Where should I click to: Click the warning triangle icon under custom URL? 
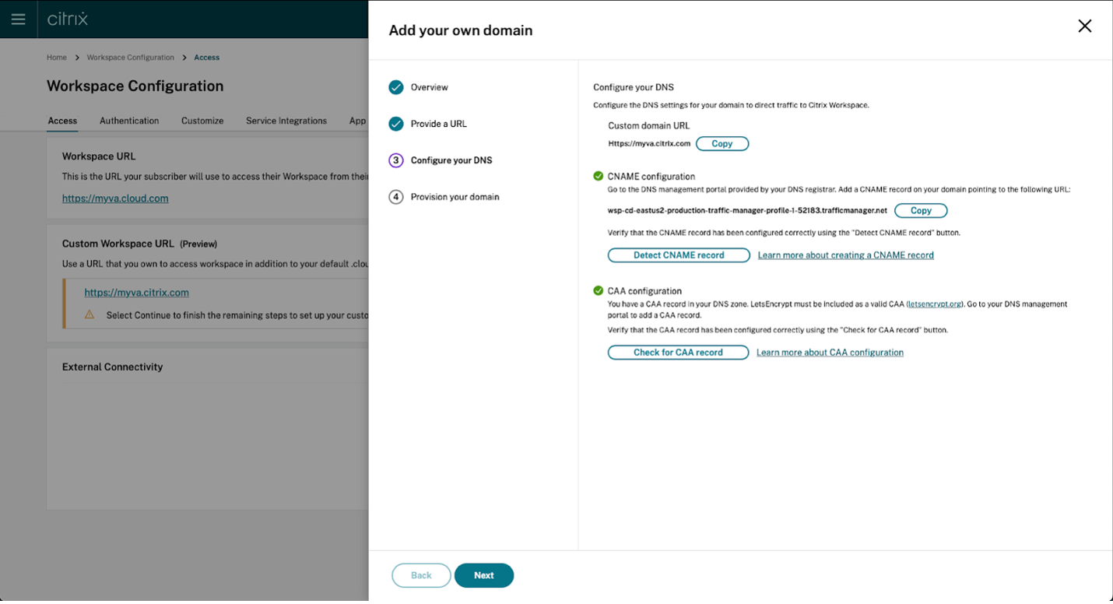(90, 314)
